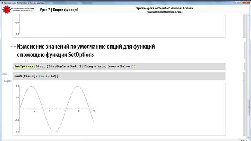The height and width of the screenshot is (141, 251).
Task: Click the 'Filling → Axis' option text
Action: 92,67
